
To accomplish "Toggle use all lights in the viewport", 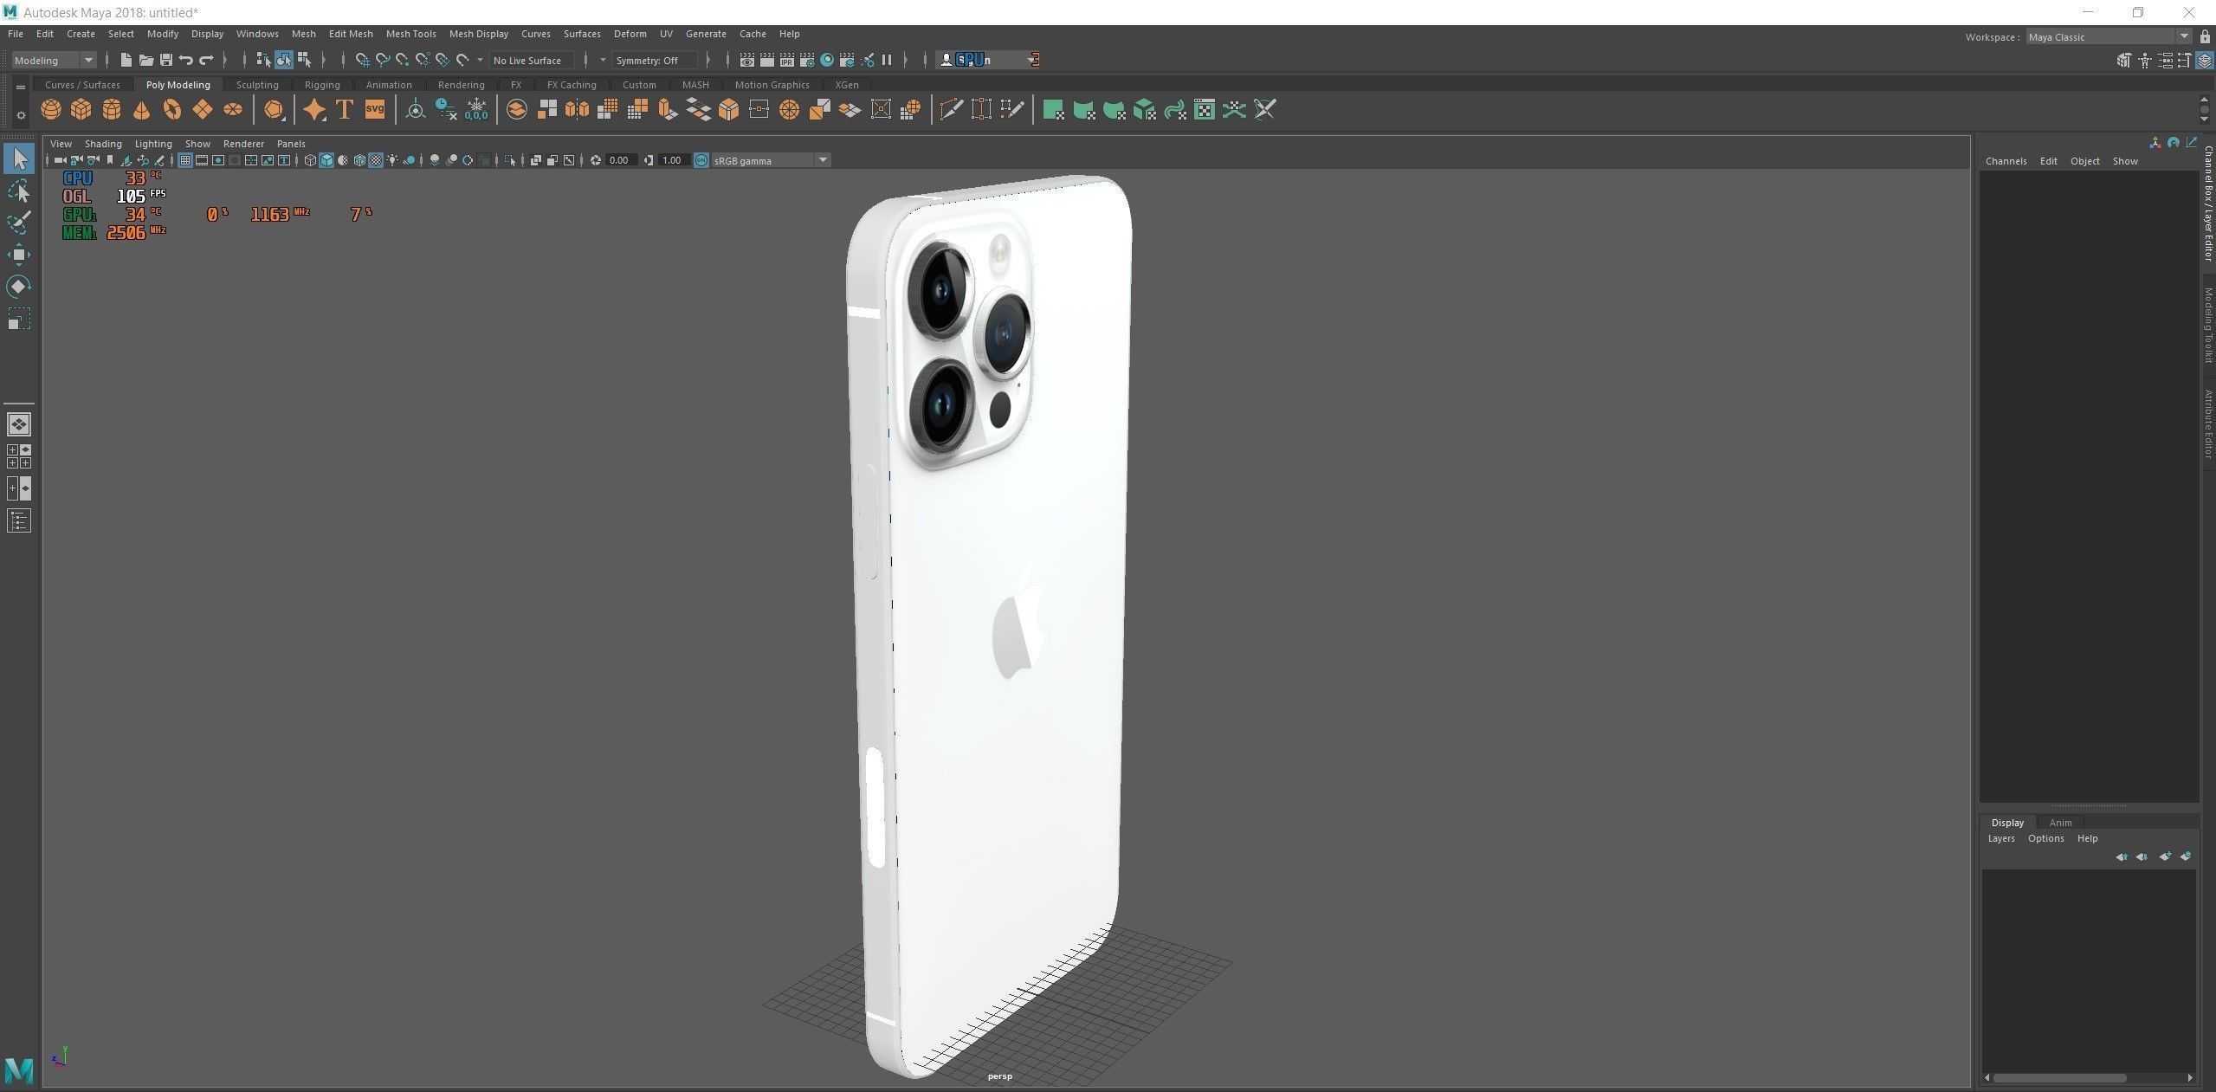I will tap(392, 160).
